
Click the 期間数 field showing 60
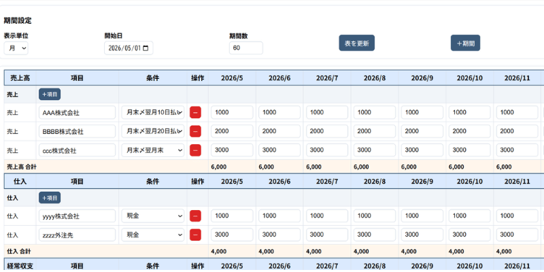[246, 48]
